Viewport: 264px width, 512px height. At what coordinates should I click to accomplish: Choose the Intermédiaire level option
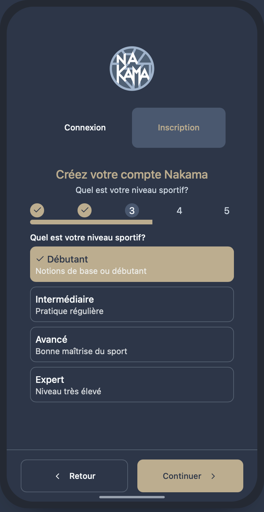(132, 304)
